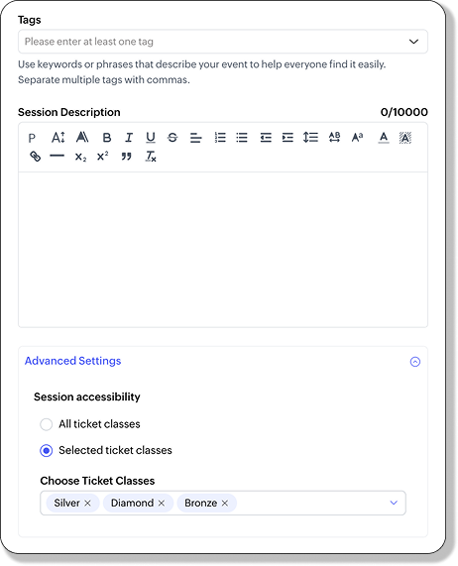Apply subscript formatting
This screenshot has width=458, height=566.
[x=80, y=157]
